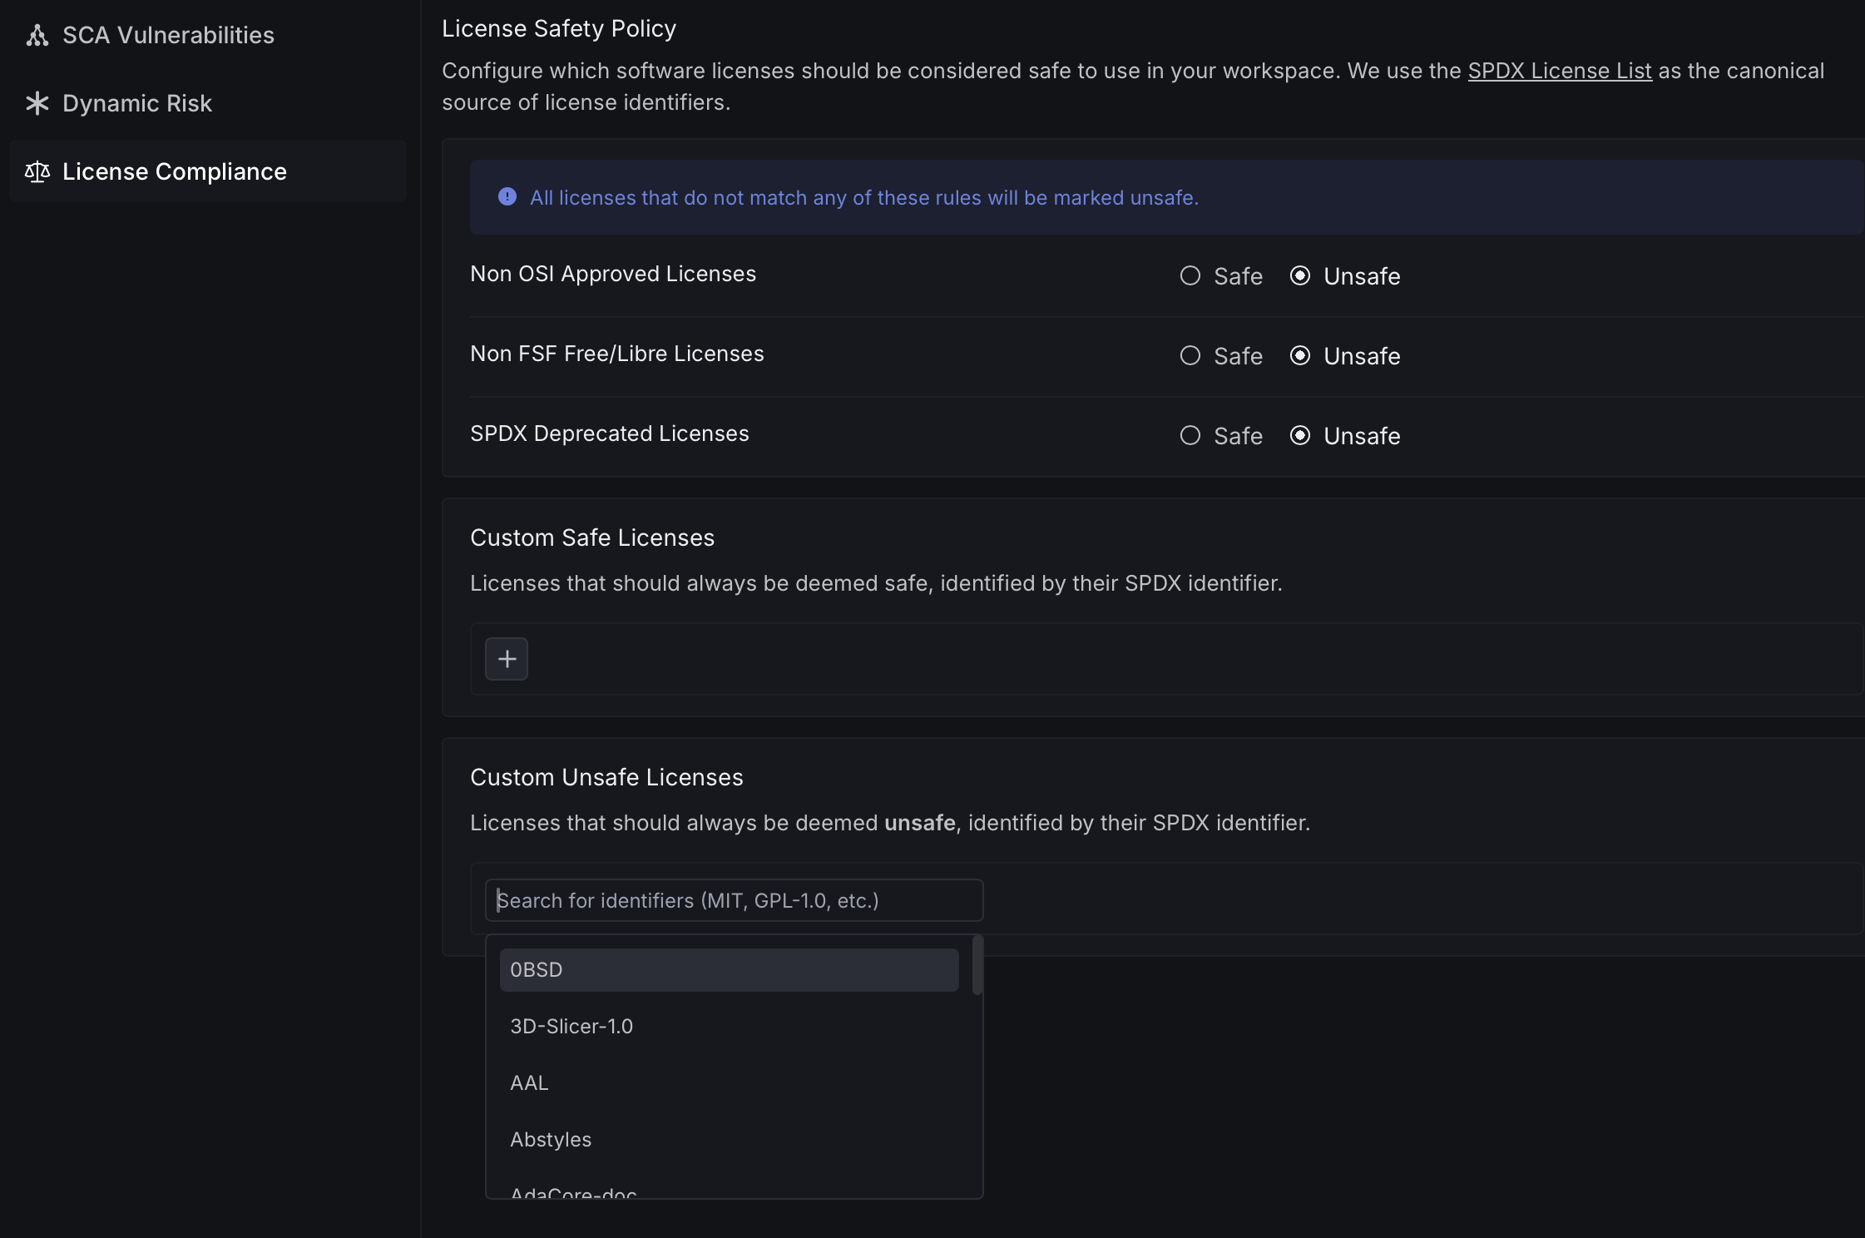Select AAL from the dropdown options
Image resolution: width=1865 pixels, height=1238 pixels.
click(x=729, y=1083)
